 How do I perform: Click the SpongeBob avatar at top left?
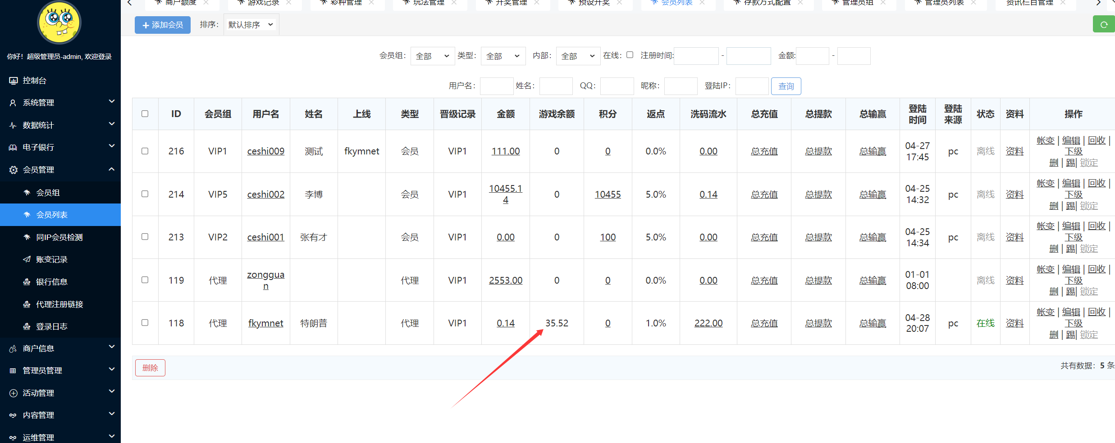pyautogui.click(x=59, y=23)
